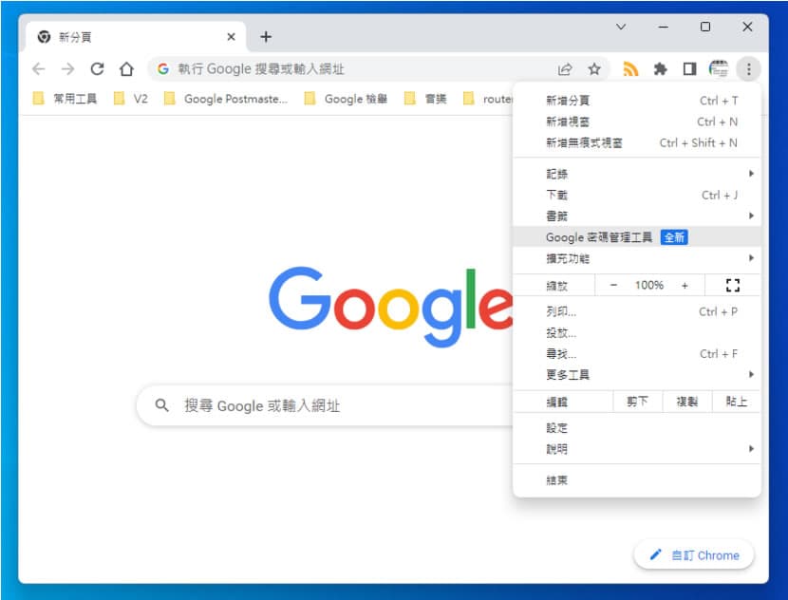788x600 pixels.
Task: Click the 自訂 Chrome button
Action: (694, 555)
